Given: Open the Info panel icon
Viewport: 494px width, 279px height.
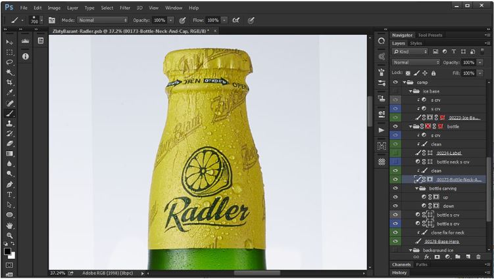Looking at the screenshot, I should pyautogui.click(x=26, y=56).
